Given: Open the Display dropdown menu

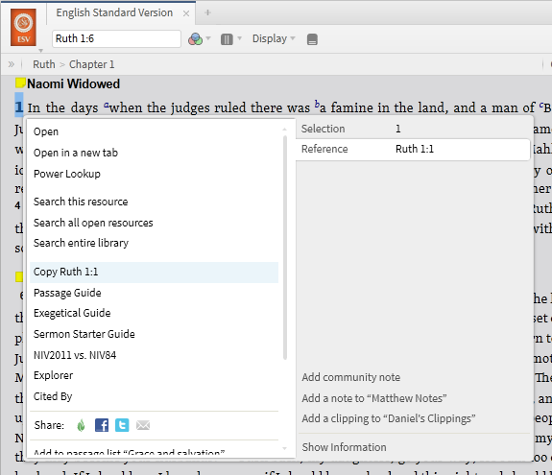Looking at the screenshot, I should [274, 38].
